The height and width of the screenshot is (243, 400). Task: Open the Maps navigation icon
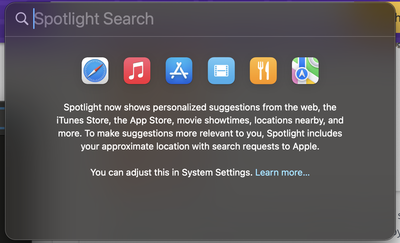pos(305,71)
